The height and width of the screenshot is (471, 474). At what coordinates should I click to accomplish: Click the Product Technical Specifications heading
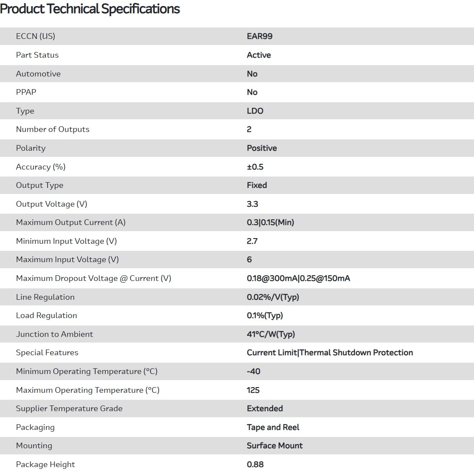tap(90, 9)
